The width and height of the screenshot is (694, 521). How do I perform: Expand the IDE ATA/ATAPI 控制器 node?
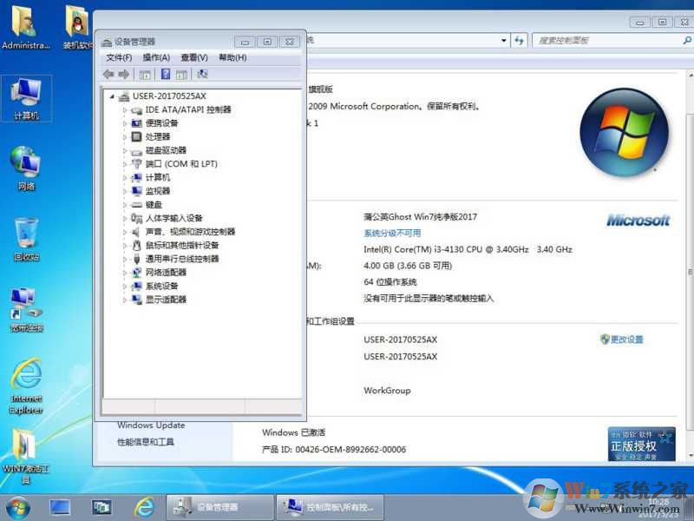pyautogui.click(x=125, y=110)
